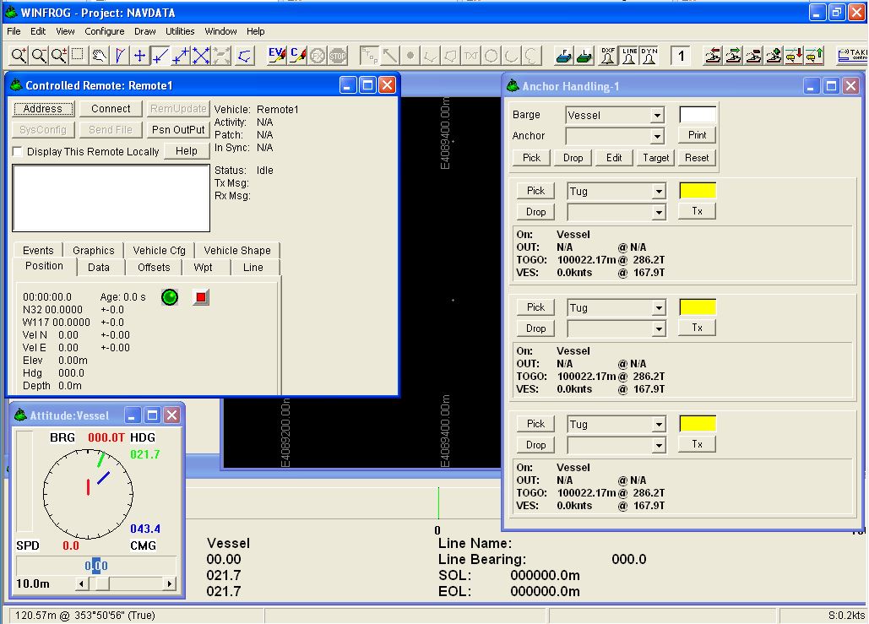869x624 pixels.
Task: Toggle the DYN display button
Action: (x=650, y=55)
